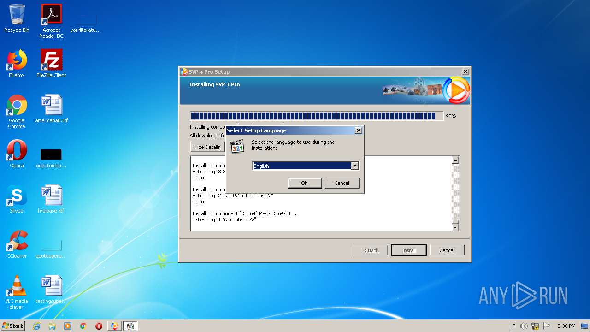Screen dimensions: 590x332
Task: Select americahair.rtf document icon
Action: click(51, 109)
